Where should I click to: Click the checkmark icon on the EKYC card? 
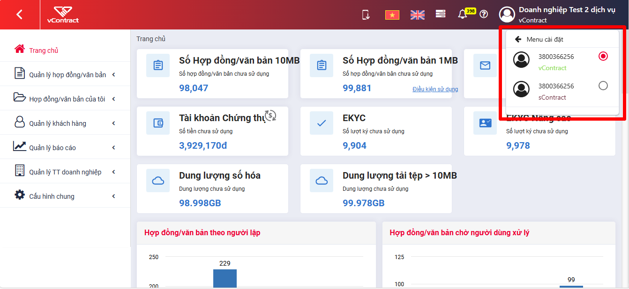(x=322, y=123)
